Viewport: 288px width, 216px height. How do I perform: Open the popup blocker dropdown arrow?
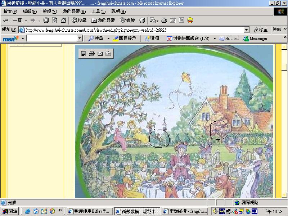point(215,39)
